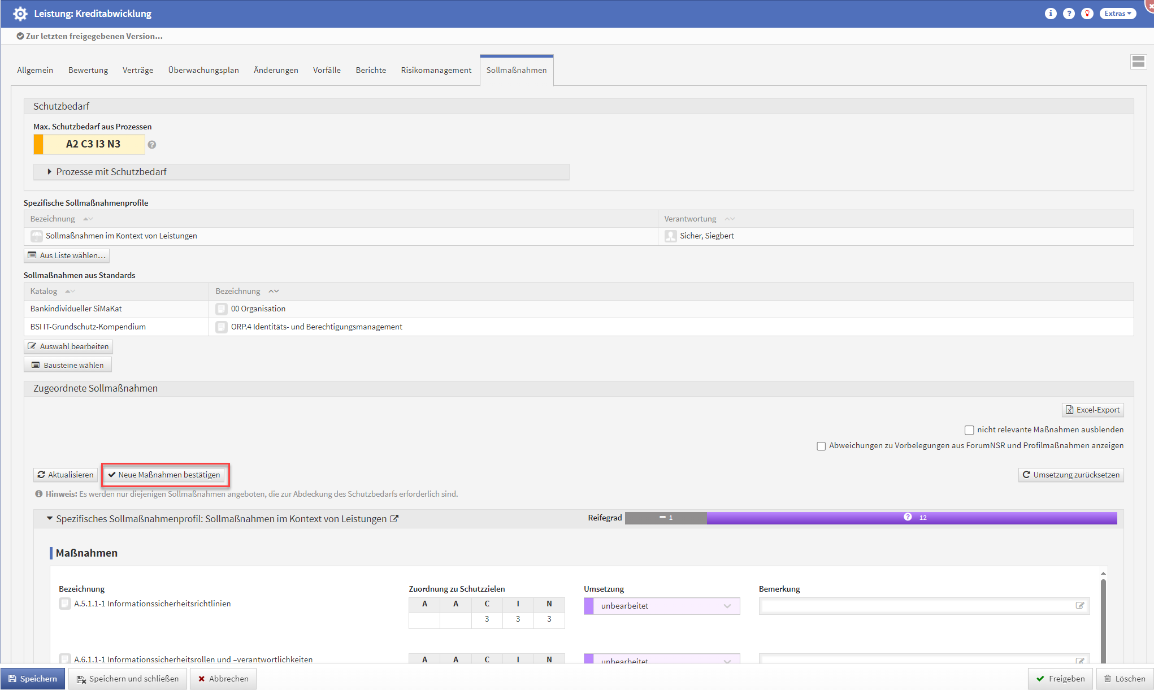The height and width of the screenshot is (690, 1154).
Task: Open Umsetzung dropdown showing 'unbearbeitet'
Action: click(x=662, y=606)
